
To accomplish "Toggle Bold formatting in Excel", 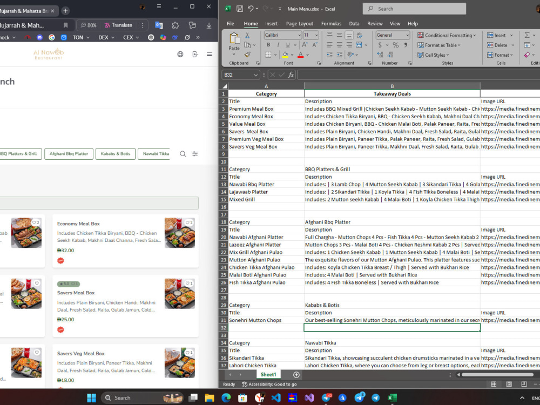I will click(268, 45).
